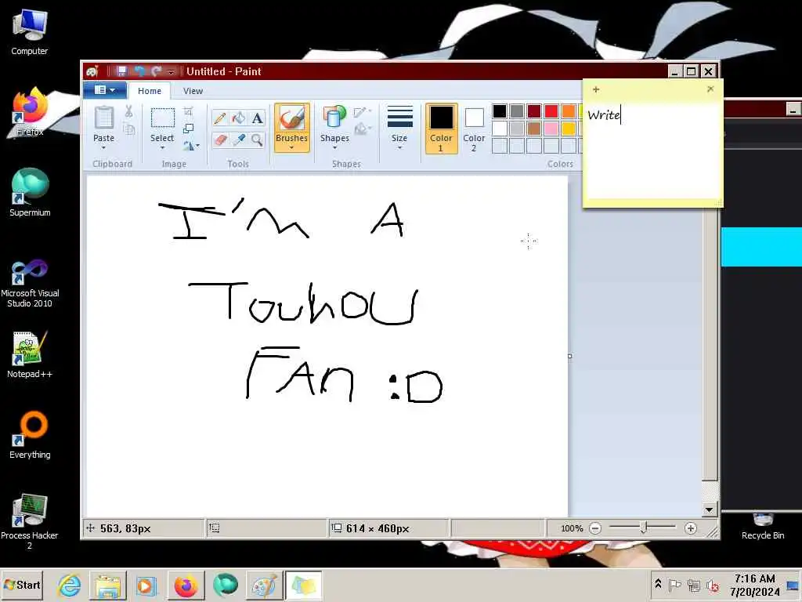
Task: Select Color 1 foreground box
Action: (x=441, y=129)
